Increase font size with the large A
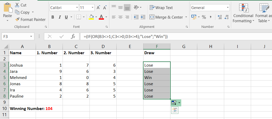This screenshot has height=119, width=272. [x=98, y=8]
